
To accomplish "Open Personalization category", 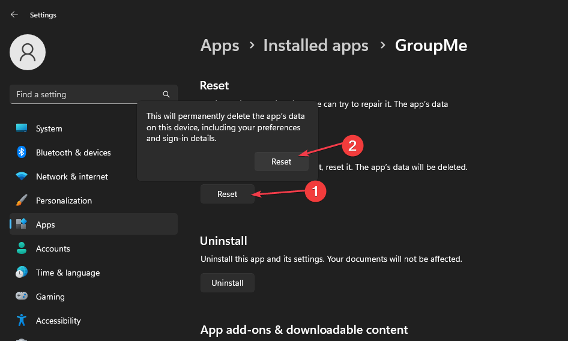I will (94, 200).
